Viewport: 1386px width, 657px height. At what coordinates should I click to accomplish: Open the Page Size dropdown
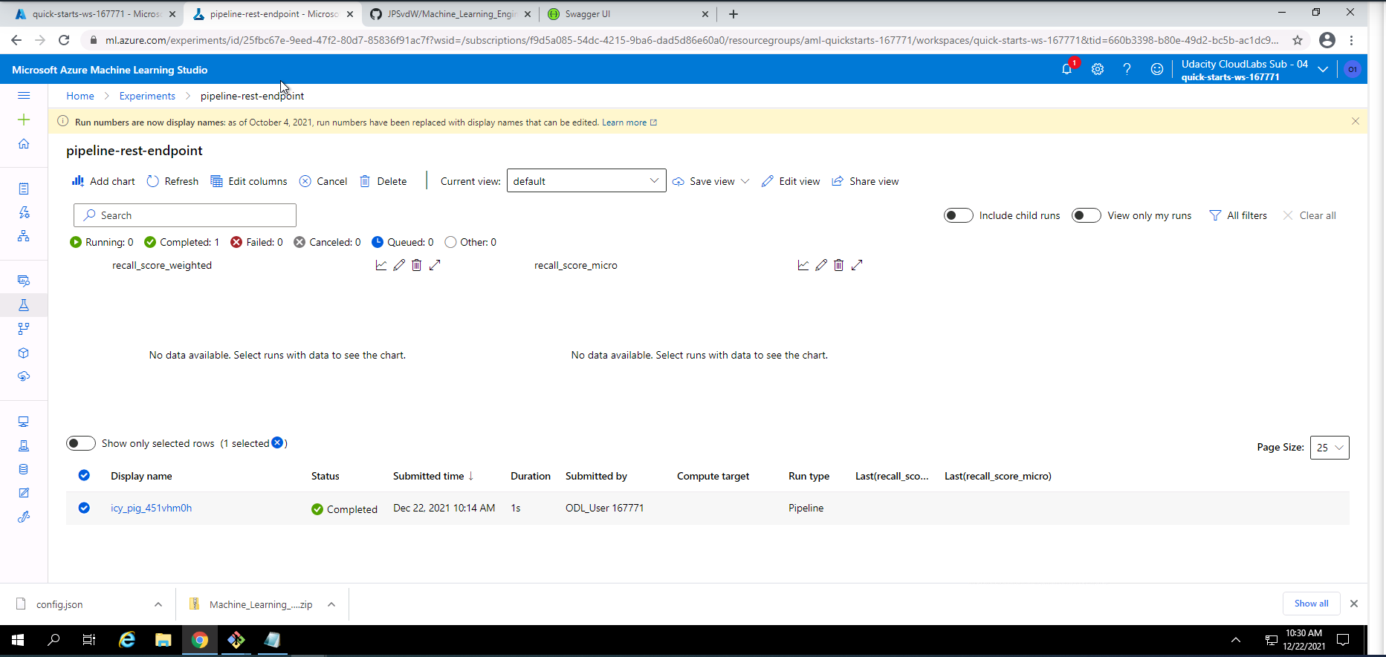point(1330,447)
